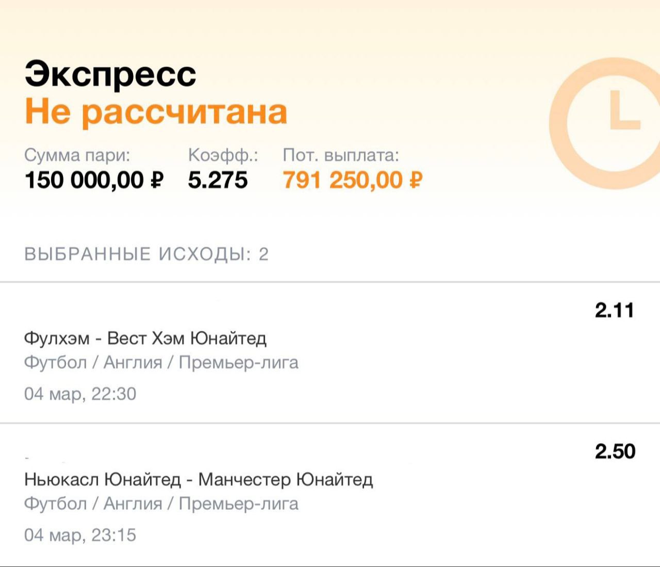Select the 791 250,00 potential payout

coord(342,180)
